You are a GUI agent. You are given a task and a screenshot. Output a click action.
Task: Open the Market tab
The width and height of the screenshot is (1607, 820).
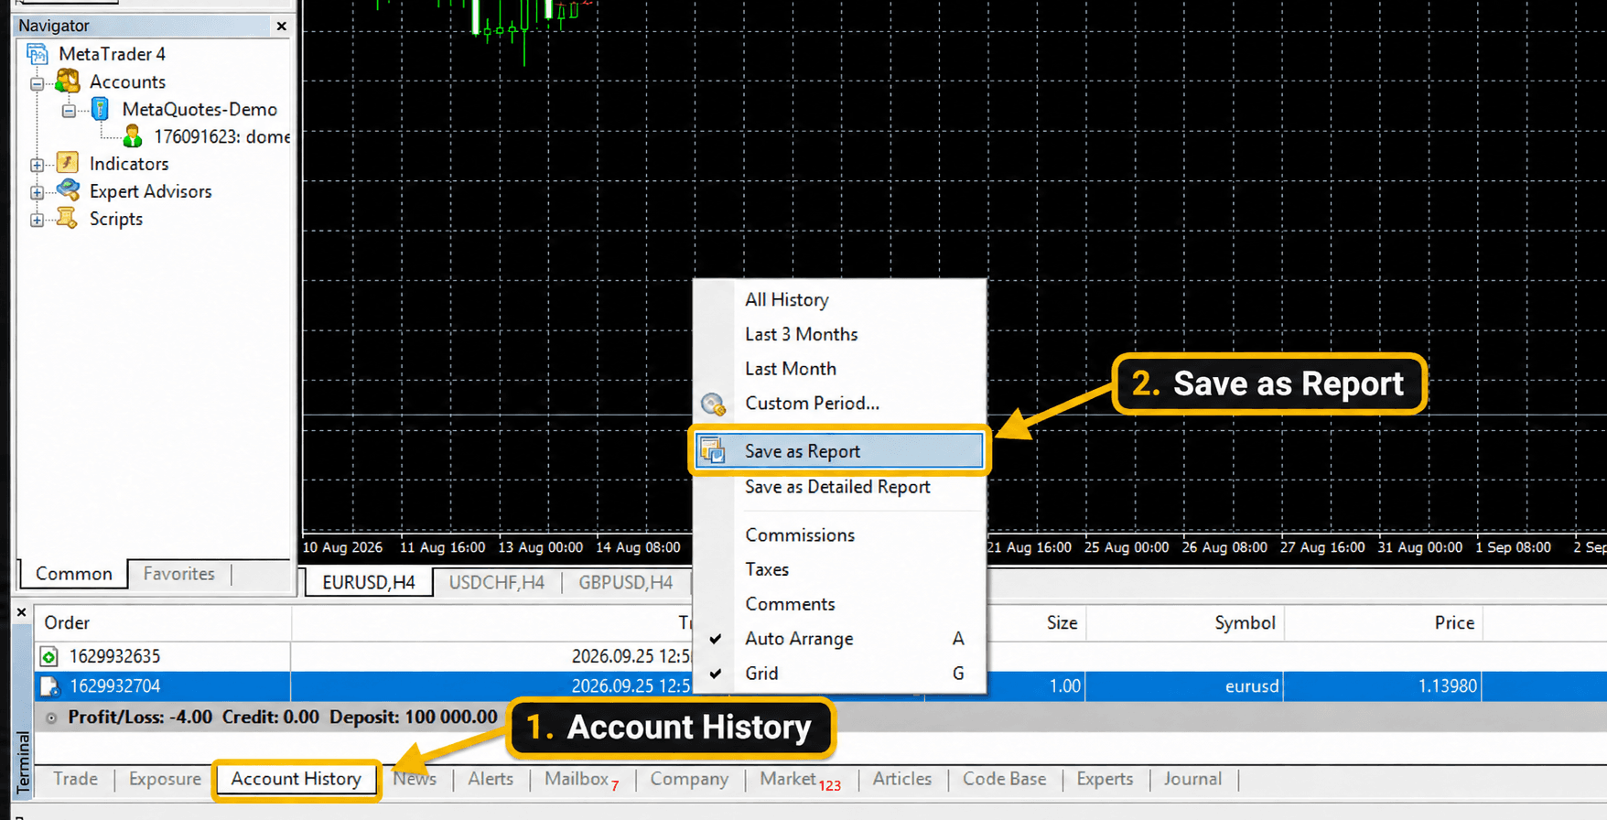[800, 779]
